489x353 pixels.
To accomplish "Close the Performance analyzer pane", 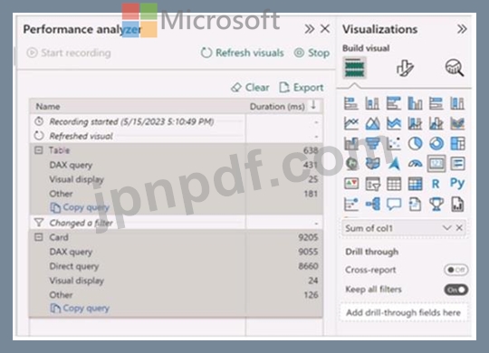I will (325, 29).
